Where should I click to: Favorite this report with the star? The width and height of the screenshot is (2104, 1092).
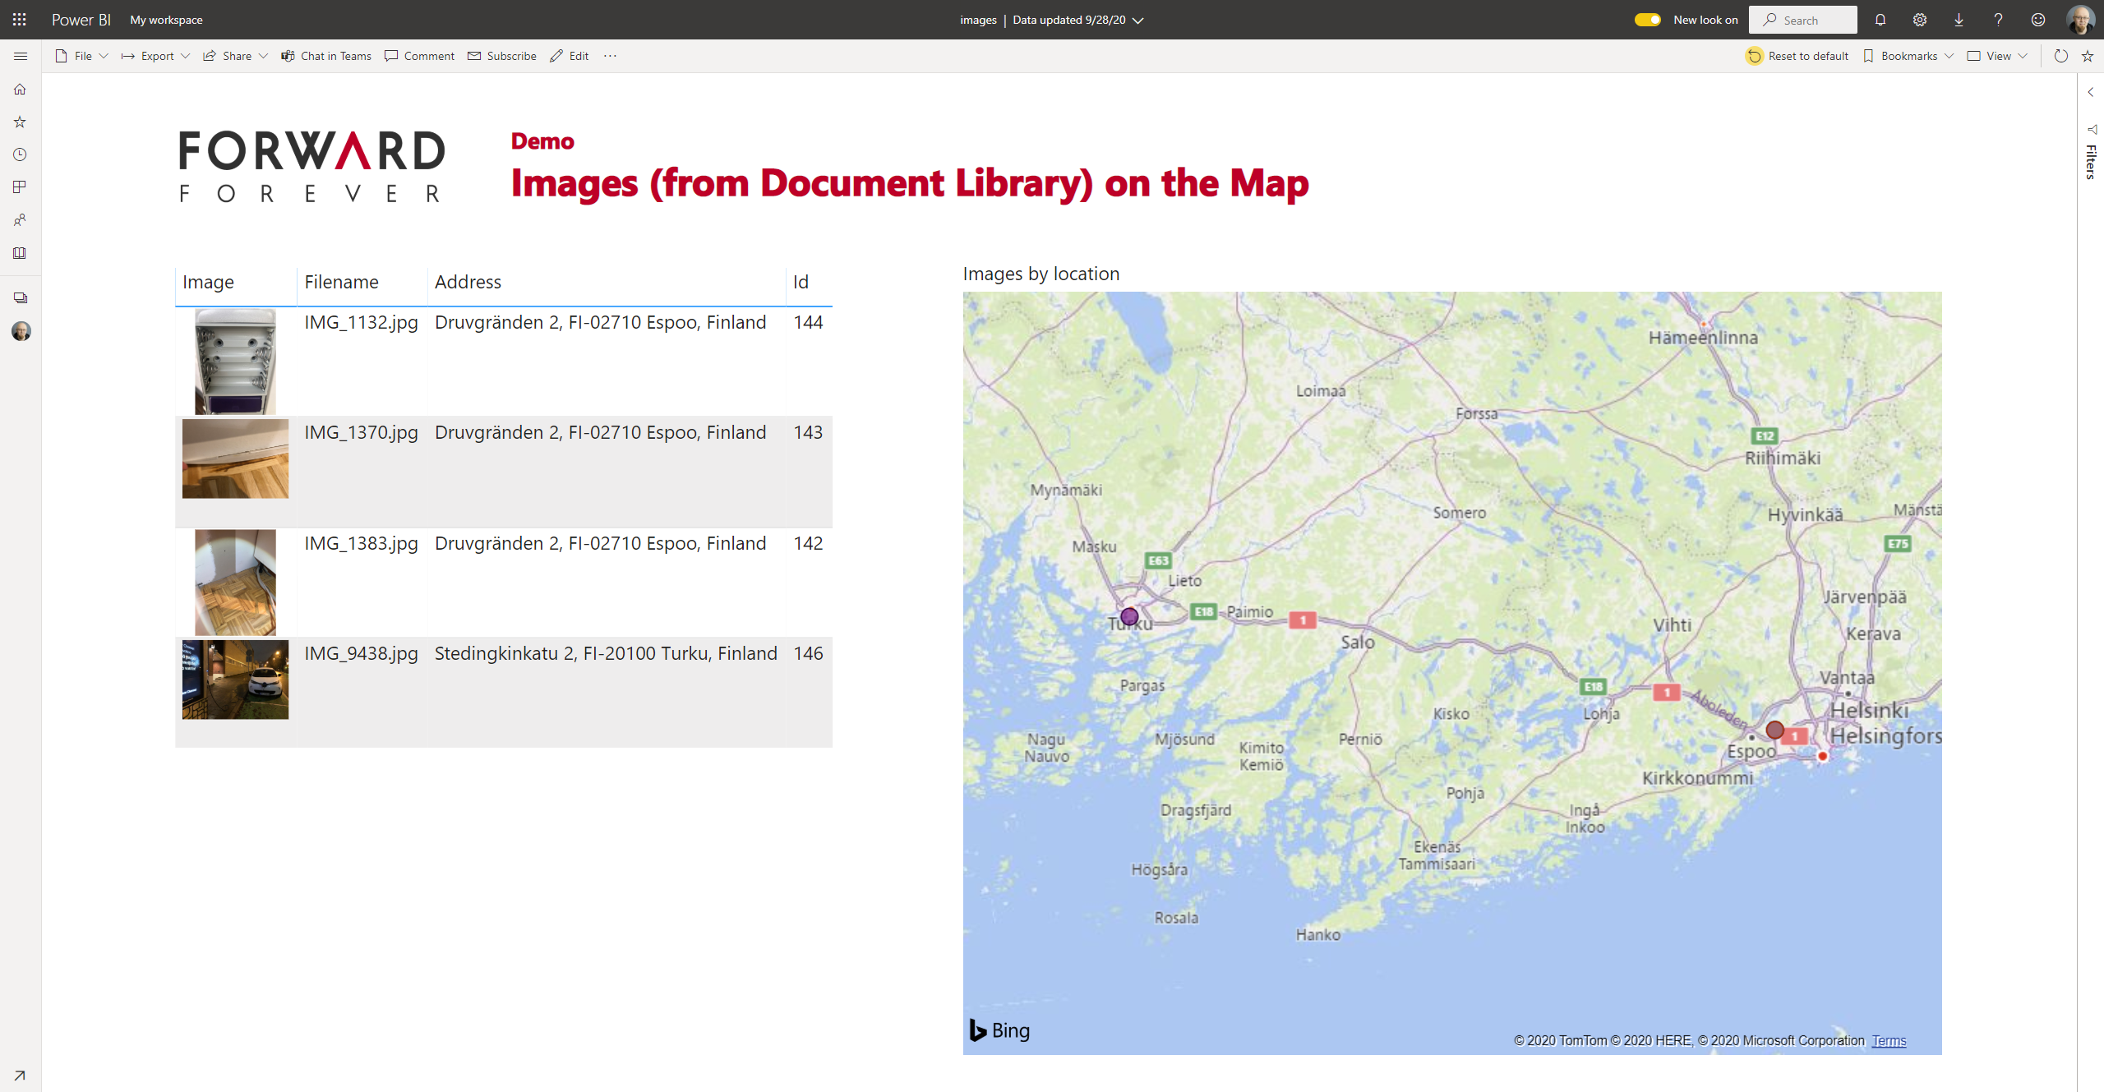pyautogui.click(x=2088, y=56)
